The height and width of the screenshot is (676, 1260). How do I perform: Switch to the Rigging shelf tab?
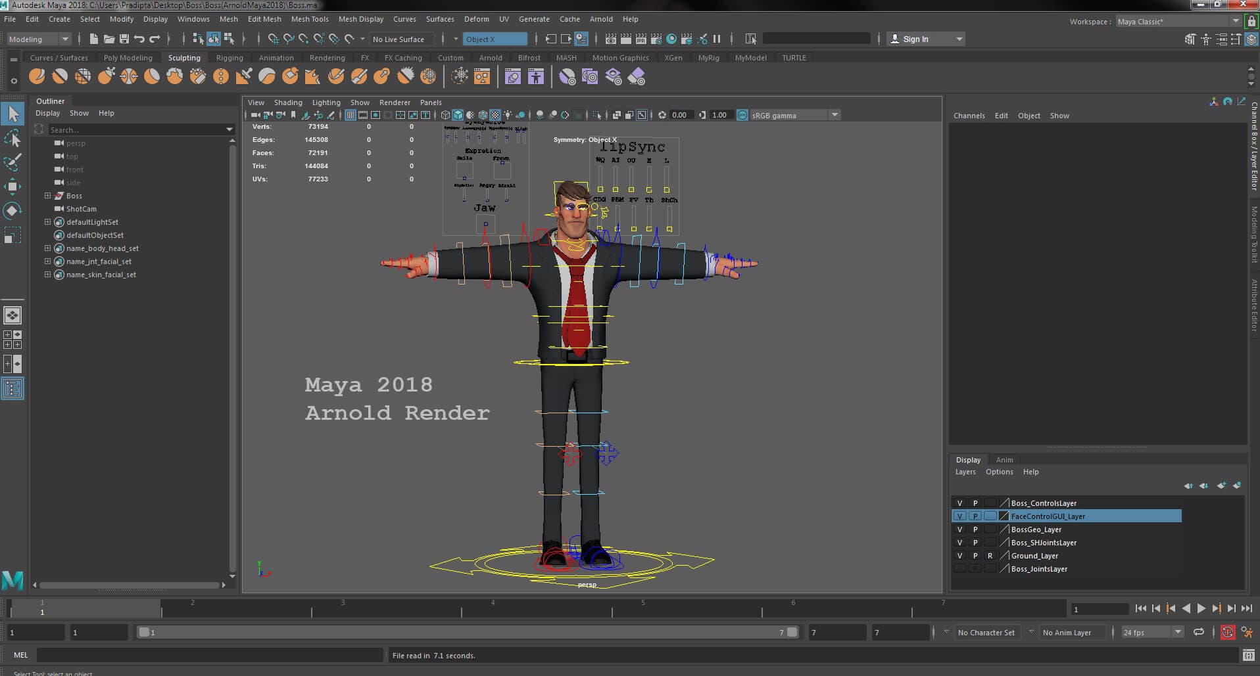[230, 58]
